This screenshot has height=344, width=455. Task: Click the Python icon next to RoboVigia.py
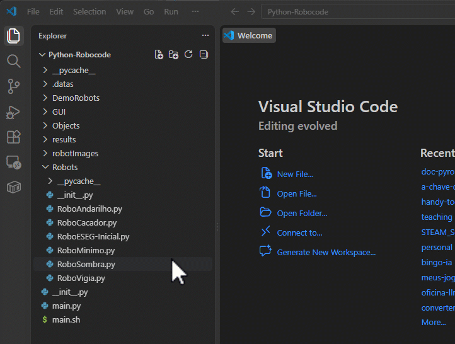pos(50,278)
